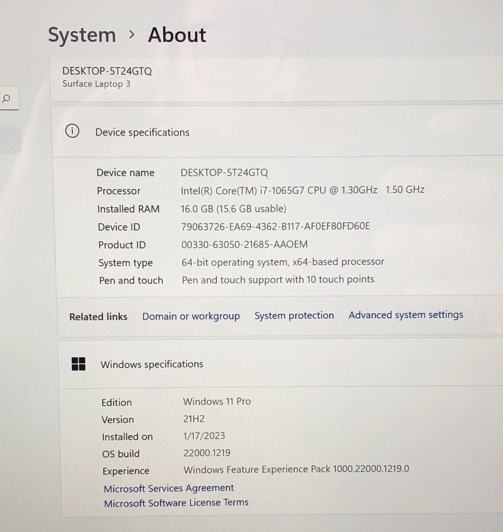
Task: Click System type value 64-bit operating system
Action: (x=283, y=262)
